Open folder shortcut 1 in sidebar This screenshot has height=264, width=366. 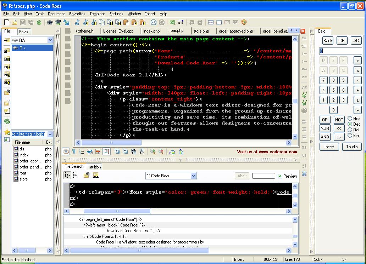click(x=7, y=59)
